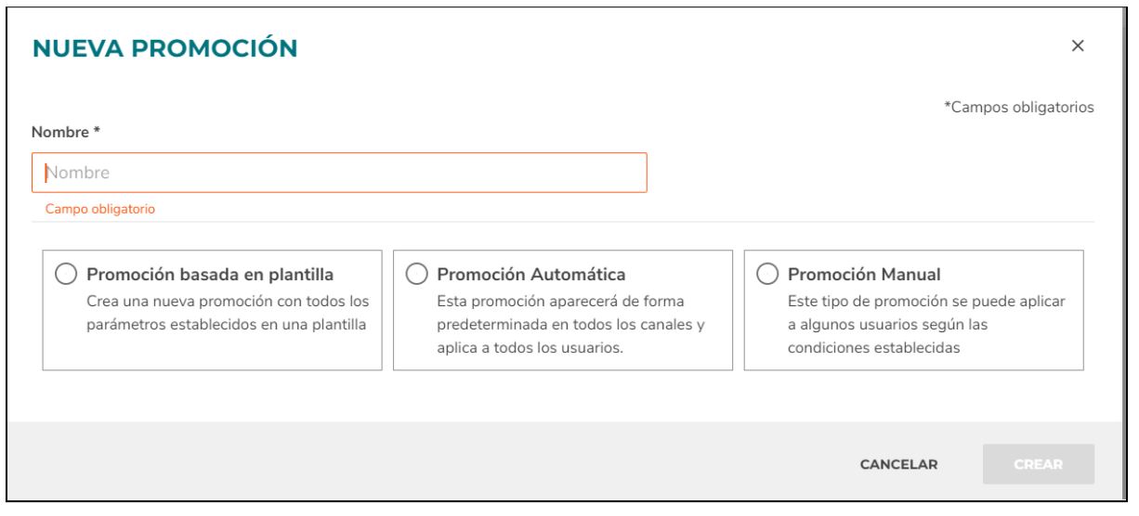Click the 'Nombre *' field label

(x=66, y=132)
